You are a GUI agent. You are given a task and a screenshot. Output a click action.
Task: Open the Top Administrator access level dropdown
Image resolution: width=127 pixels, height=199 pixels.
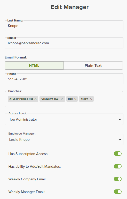[64, 119]
